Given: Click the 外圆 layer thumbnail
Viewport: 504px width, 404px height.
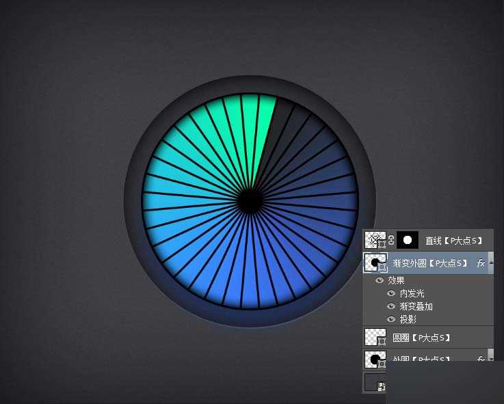Looking at the screenshot, I should [x=375, y=360].
